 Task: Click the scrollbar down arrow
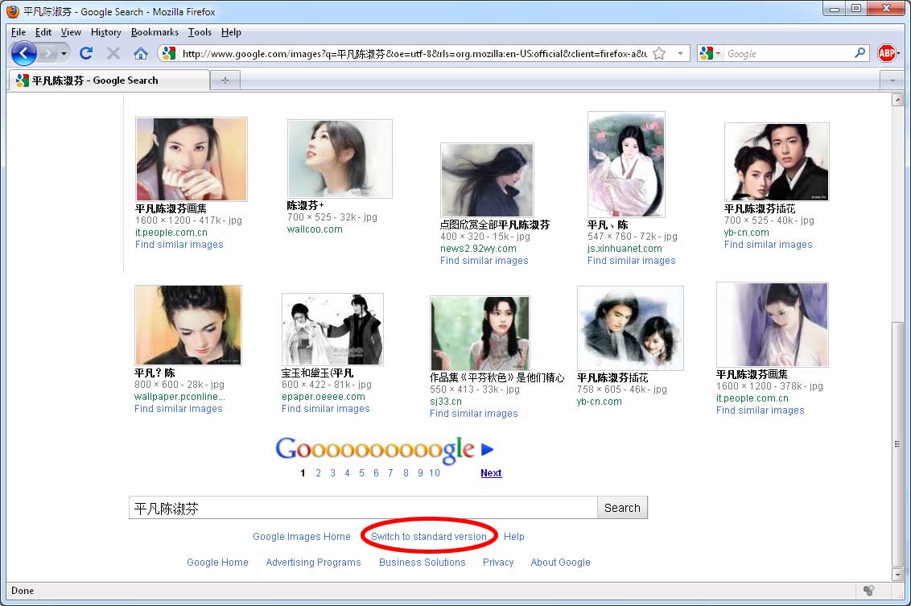click(897, 575)
